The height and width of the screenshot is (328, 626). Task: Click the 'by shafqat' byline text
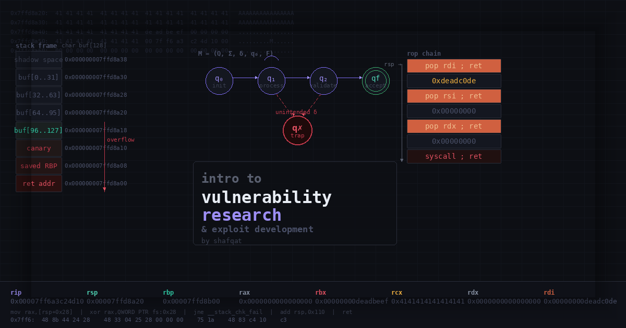click(222, 241)
